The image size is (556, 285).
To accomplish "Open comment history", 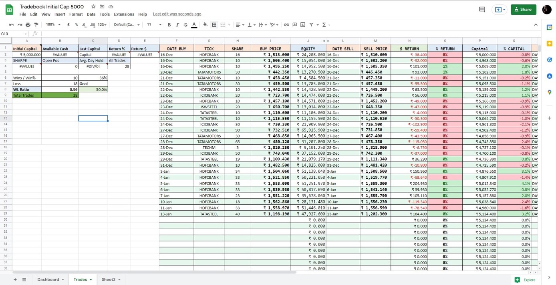I will click(x=482, y=10).
